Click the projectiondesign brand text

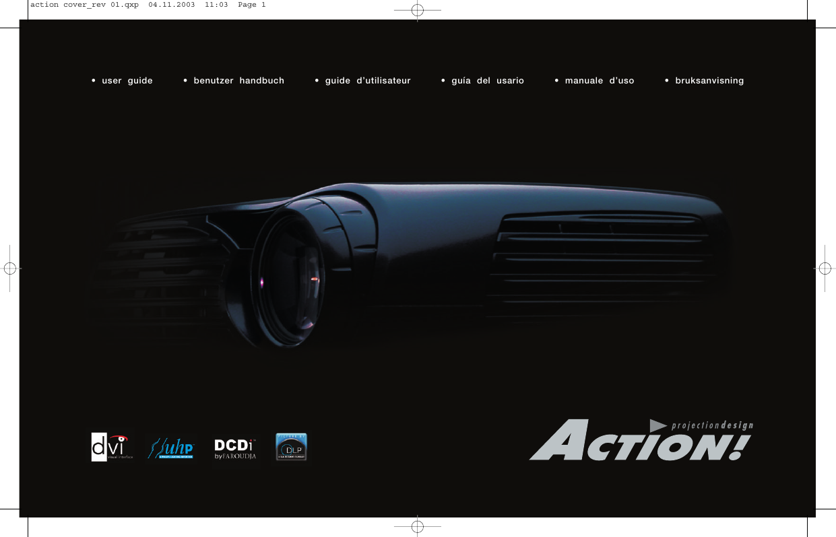[712, 425]
